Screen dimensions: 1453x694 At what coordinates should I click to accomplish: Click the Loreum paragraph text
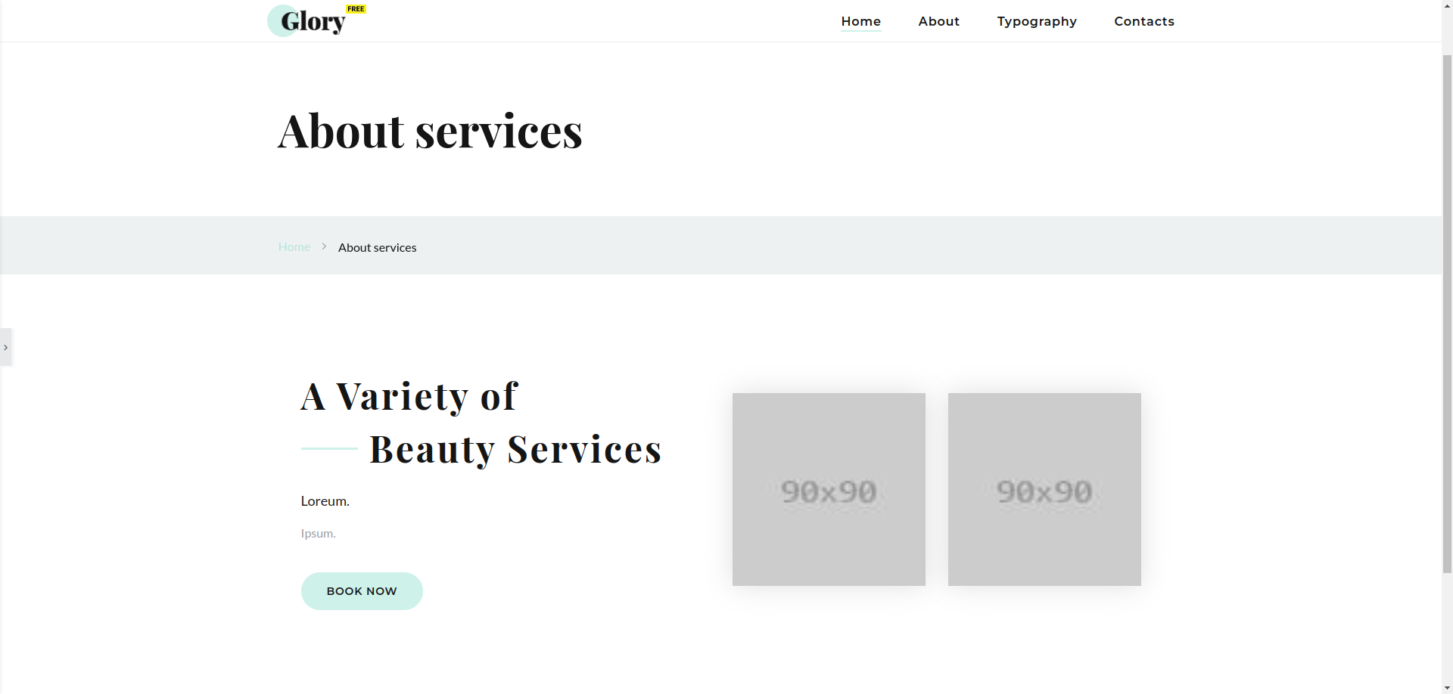point(325,500)
